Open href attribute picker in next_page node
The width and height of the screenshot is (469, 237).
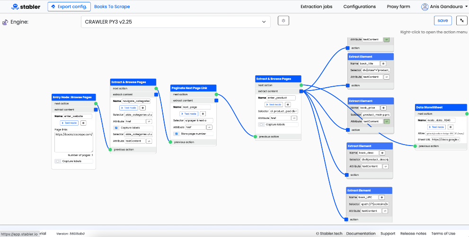point(210,128)
